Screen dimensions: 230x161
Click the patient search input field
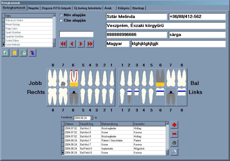coord(76,34)
